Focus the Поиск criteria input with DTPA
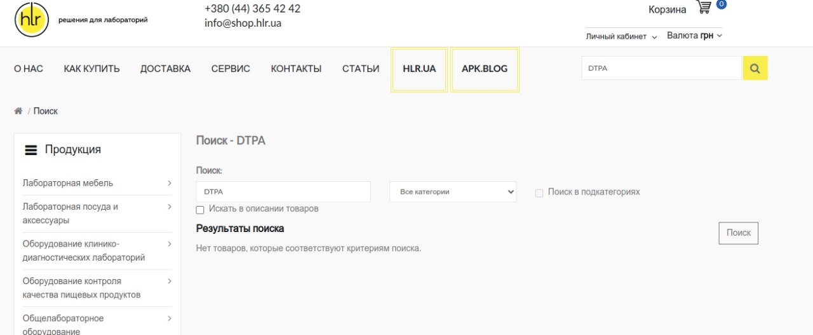The height and width of the screenshot is (335, 813). (x=283, y=191)
